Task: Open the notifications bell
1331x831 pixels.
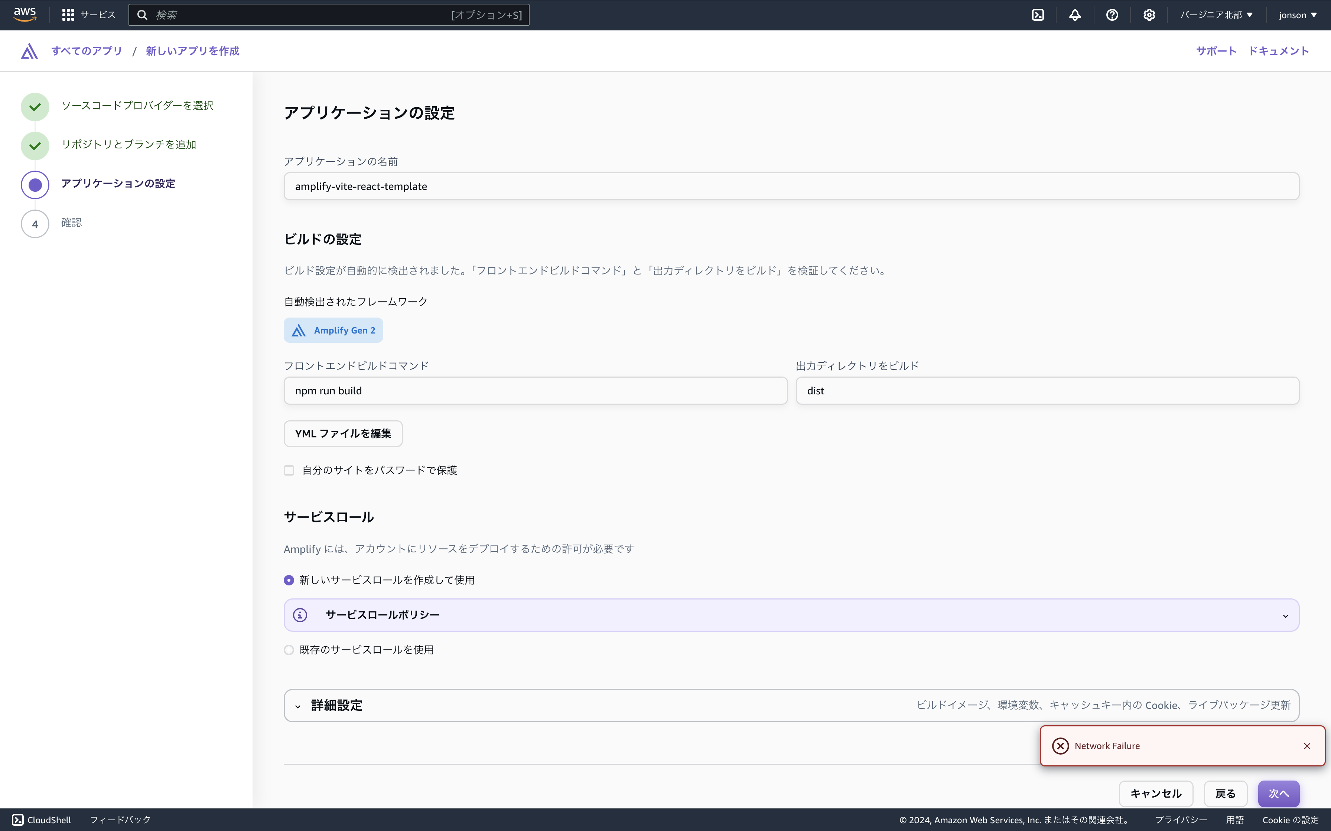Action: tap(1075, 14)
